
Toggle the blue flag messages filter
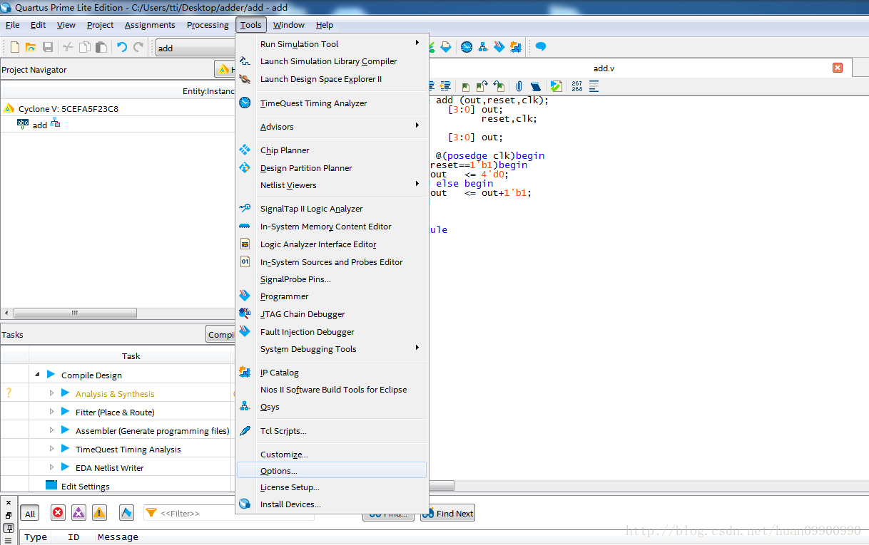126,513
